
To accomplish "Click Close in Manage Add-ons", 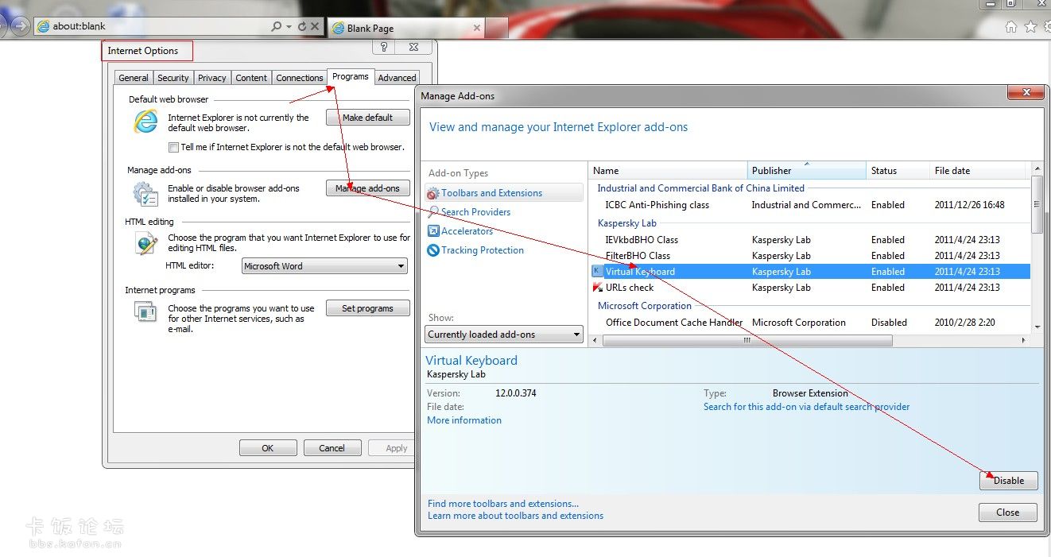I will (x=1008, y=513).
